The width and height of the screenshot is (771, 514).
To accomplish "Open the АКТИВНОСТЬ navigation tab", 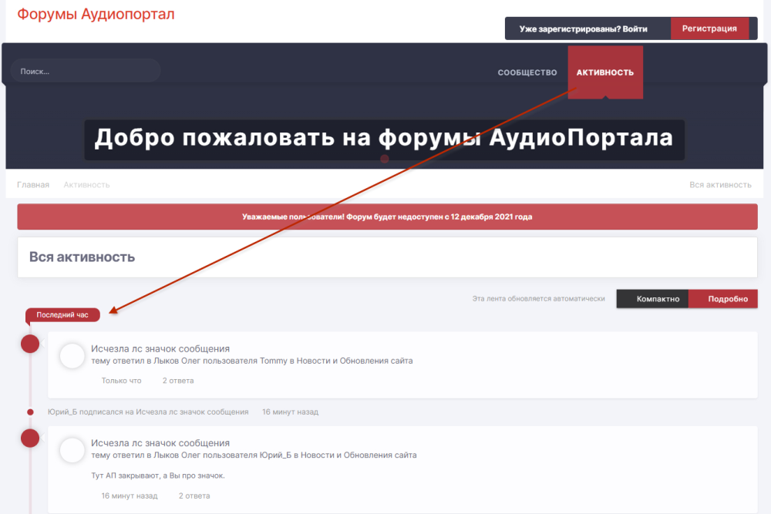I will pyautogui.click(x=605, y=72).
